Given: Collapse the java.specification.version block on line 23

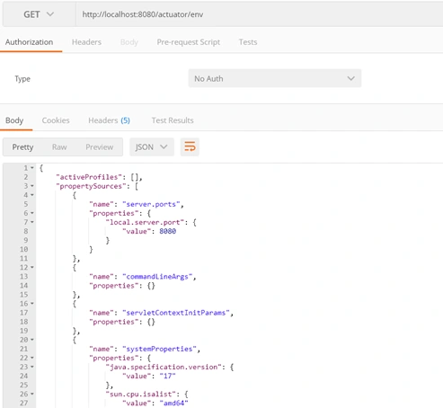Looking at the screenshot, I should click(32, 367).
